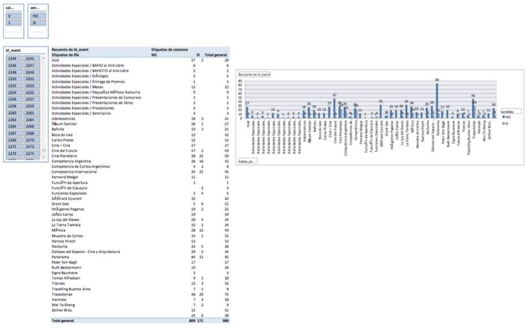Click the id_event slicer scrollbar thumb
The image size is (532, 331).
[x=44, y=150]
